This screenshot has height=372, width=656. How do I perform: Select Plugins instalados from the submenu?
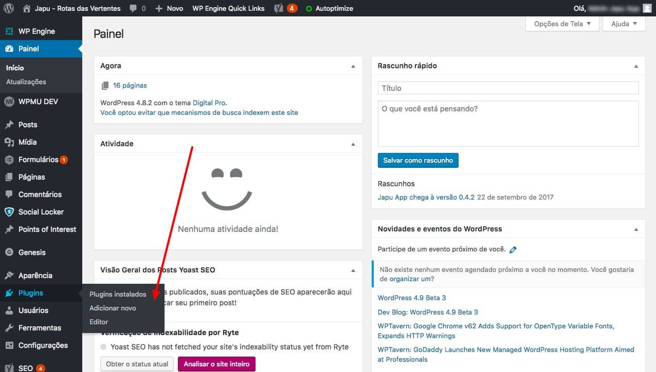(x=118, y=295)
